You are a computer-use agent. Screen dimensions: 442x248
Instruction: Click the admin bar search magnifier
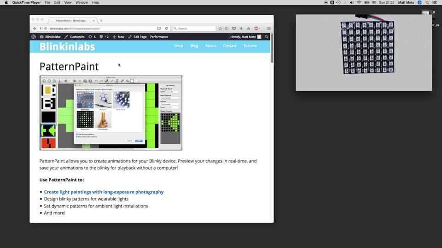[x=267, y=37]
